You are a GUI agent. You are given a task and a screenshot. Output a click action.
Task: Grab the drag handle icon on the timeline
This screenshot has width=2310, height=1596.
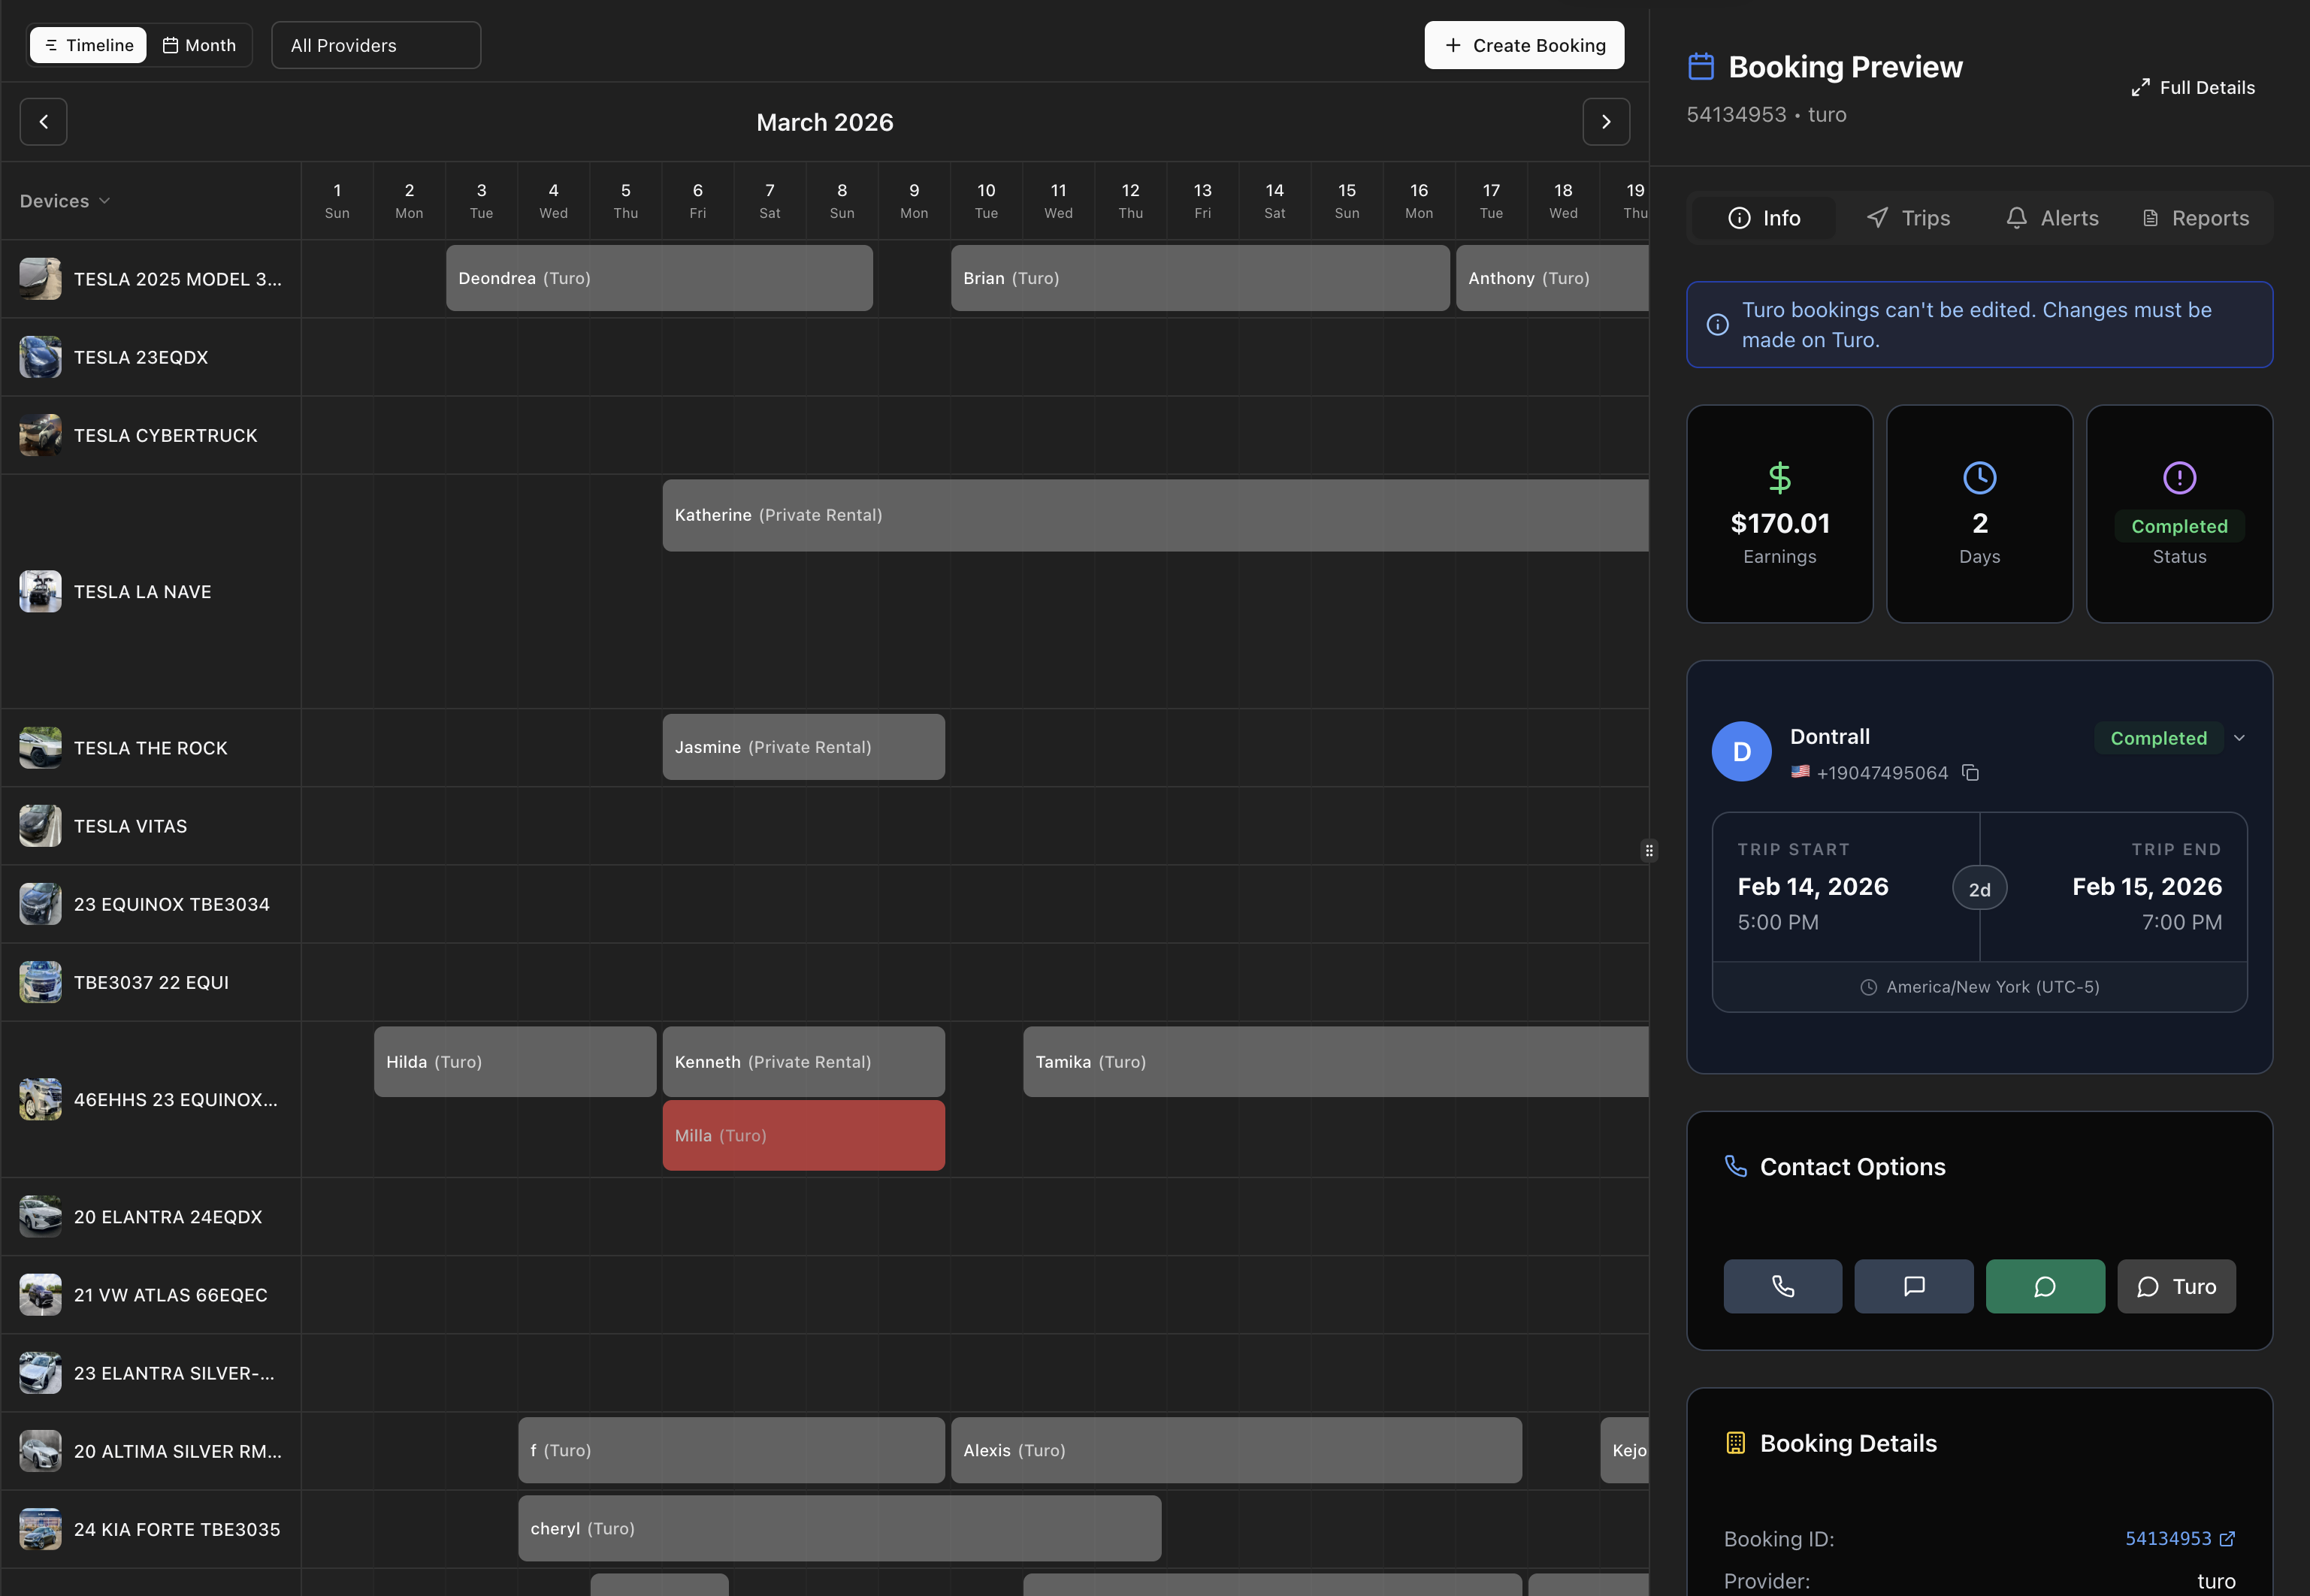[1649, 850]
